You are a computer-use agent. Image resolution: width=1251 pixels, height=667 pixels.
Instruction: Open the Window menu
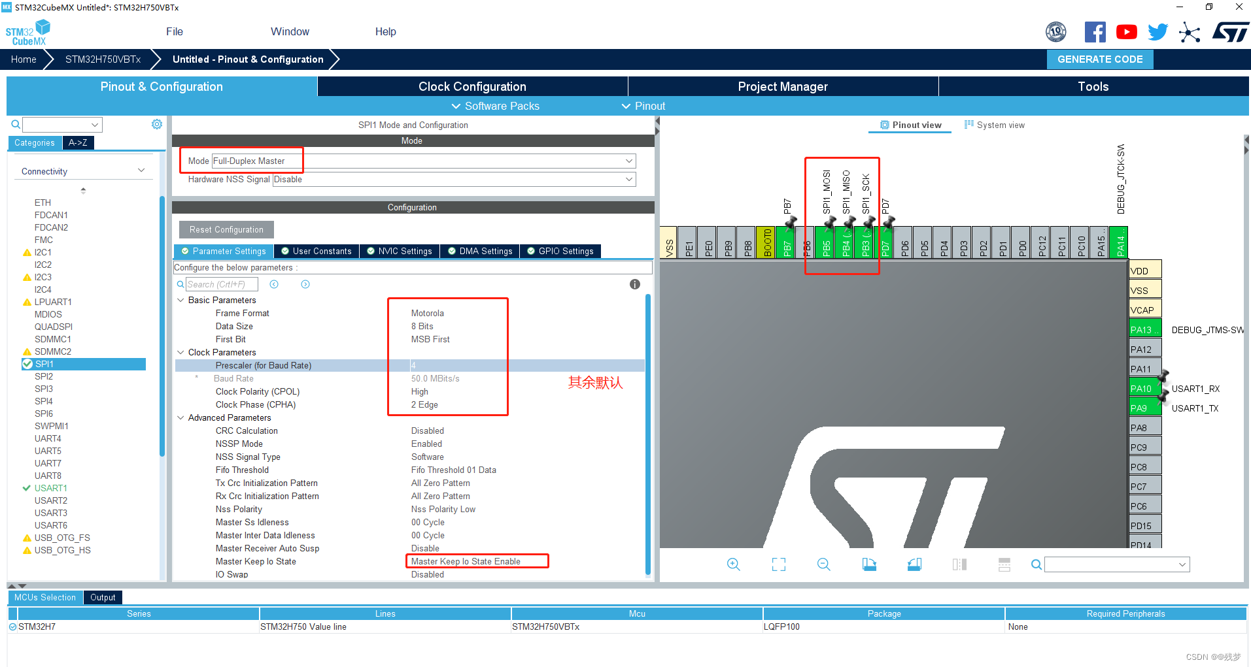pyautogui.click(x=290, y=31)
